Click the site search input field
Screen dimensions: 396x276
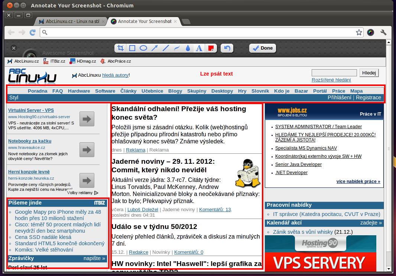[x=334, y=73]
